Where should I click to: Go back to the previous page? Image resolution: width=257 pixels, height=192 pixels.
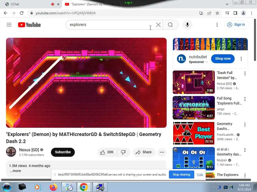pyautogui.click(x=6, y=13)
